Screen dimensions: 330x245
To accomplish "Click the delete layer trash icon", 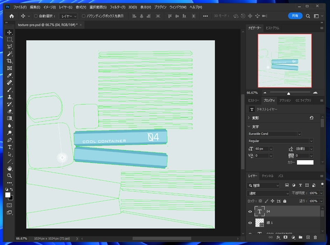I will (x=315, y=237).
